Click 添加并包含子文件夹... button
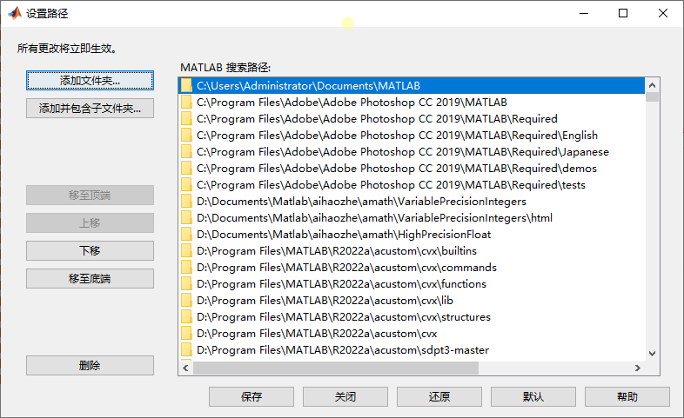Viewport: 684px width, 418px height. pos(90,108)
